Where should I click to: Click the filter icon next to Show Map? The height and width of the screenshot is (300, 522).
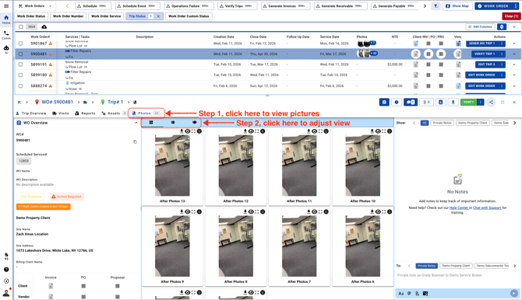436,6
